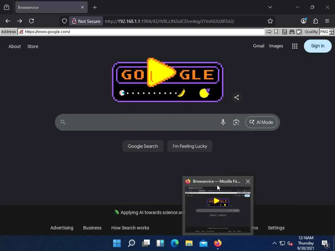Open the Firefox account icon
Viewport: 335px width, 251px height.
point(304,21)
